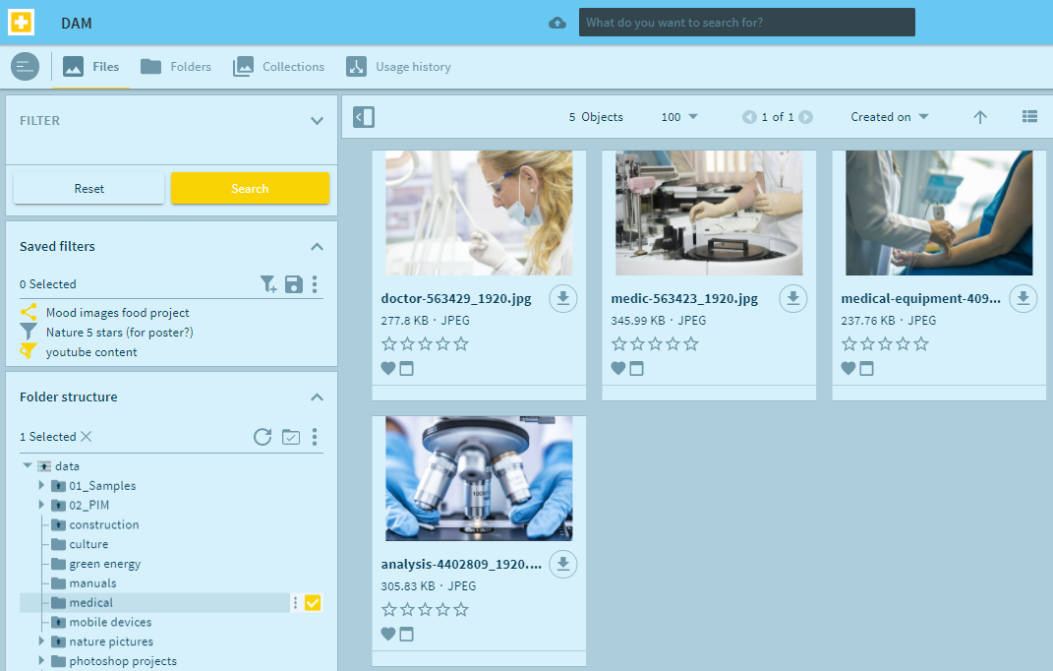The height and width of the screenshot is (671, 1053).
Task: Apply the Nature 5 stars saved filter
Action: (120, 333)
